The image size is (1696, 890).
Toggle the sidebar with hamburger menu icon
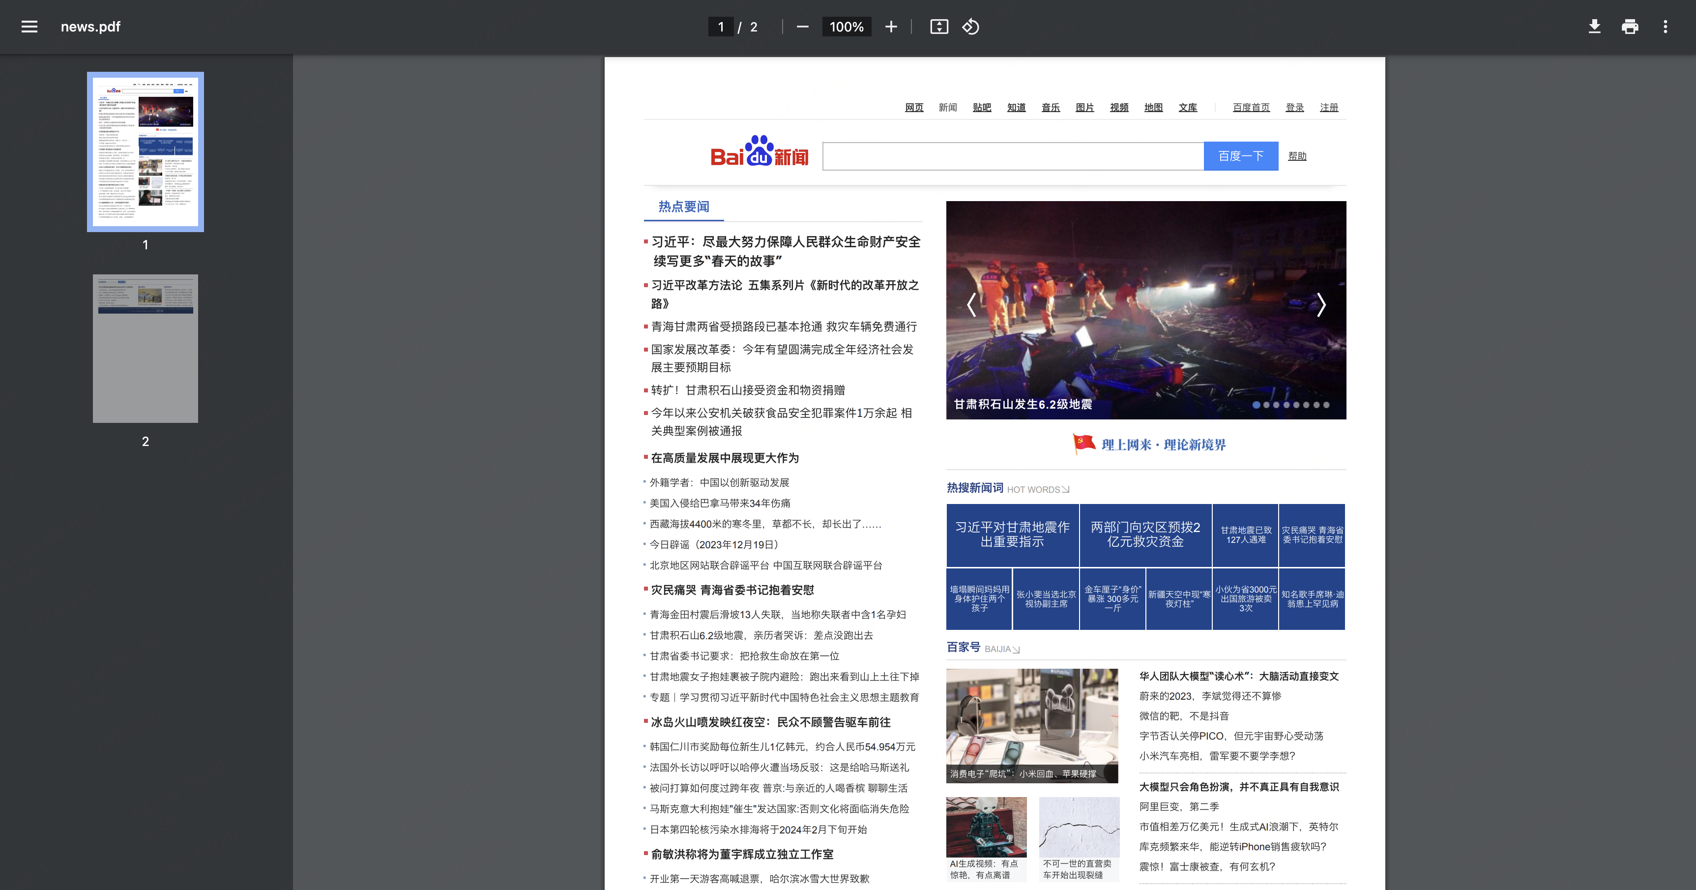(x=29, y=27)
